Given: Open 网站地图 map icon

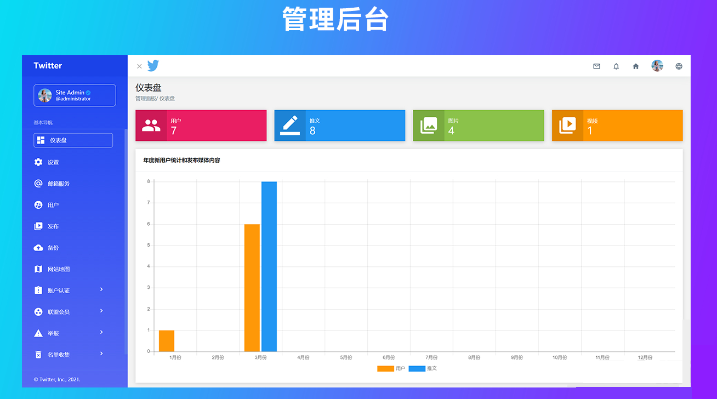Looking at the screenshot, I should [x=38, y=269].
